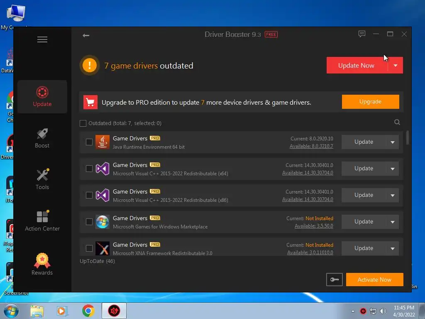425x319 pixels.
Task: Expand the UpToDate (46) section
Action: [97, 261]
